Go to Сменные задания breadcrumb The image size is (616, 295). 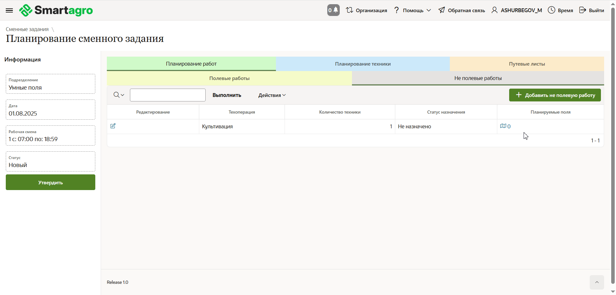coord(27,29)
